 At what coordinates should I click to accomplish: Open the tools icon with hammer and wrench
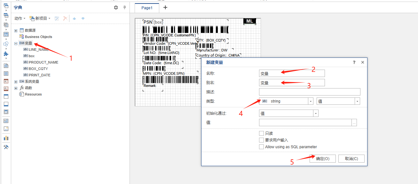[6, 147]
